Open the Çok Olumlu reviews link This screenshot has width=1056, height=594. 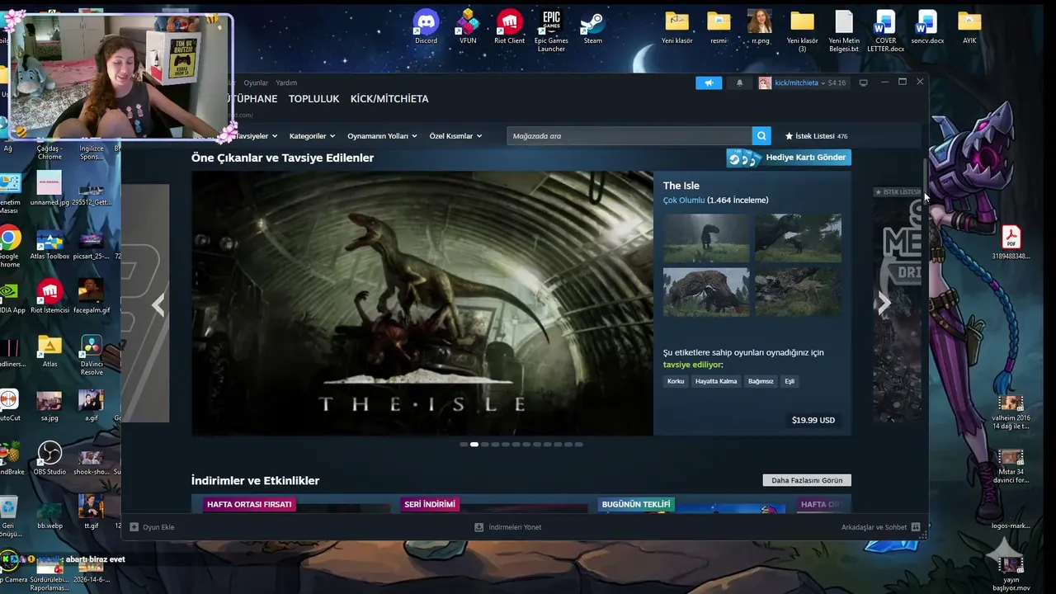tap(684, 200)
